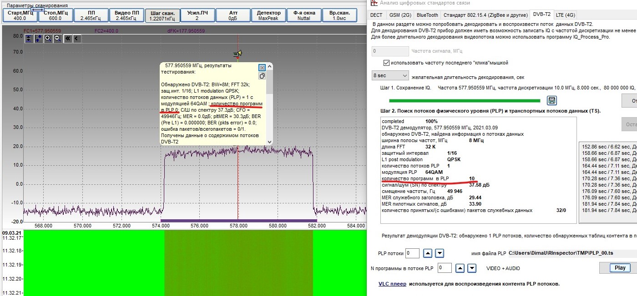Click the horizontal resize arrow icon above Start
This screenshot has width=637, height=296.
pyautogui.click(x=38, y=10)
